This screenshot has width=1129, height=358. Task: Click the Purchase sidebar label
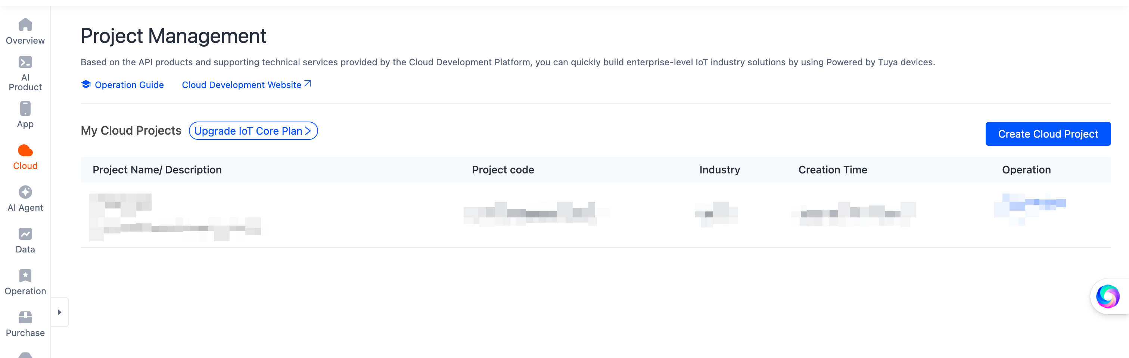tap(25, 333)
